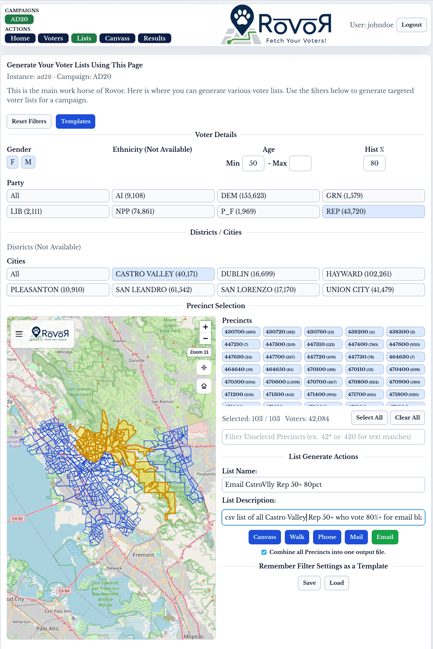Toggle precinct 430700

[241, 332]
